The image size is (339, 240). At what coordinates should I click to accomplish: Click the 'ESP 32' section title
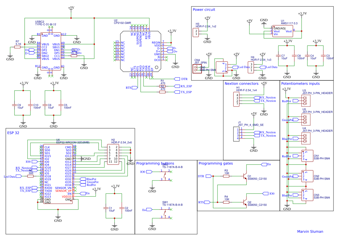[13, 133]
